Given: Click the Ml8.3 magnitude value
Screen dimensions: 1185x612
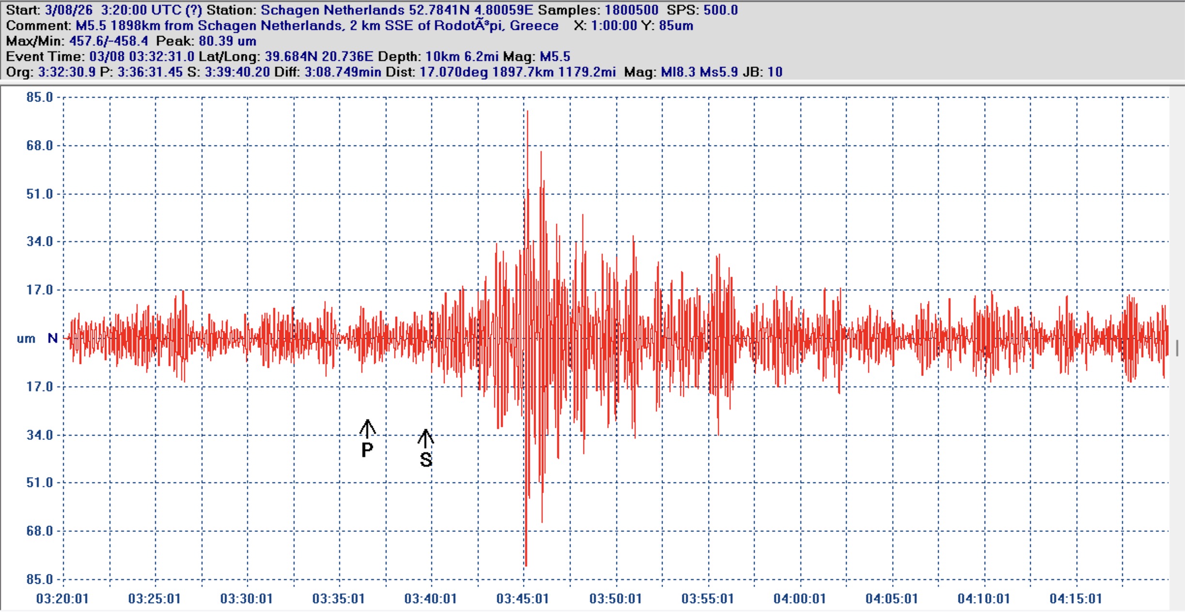Looking at the screenshot, I should coord(678,72).
